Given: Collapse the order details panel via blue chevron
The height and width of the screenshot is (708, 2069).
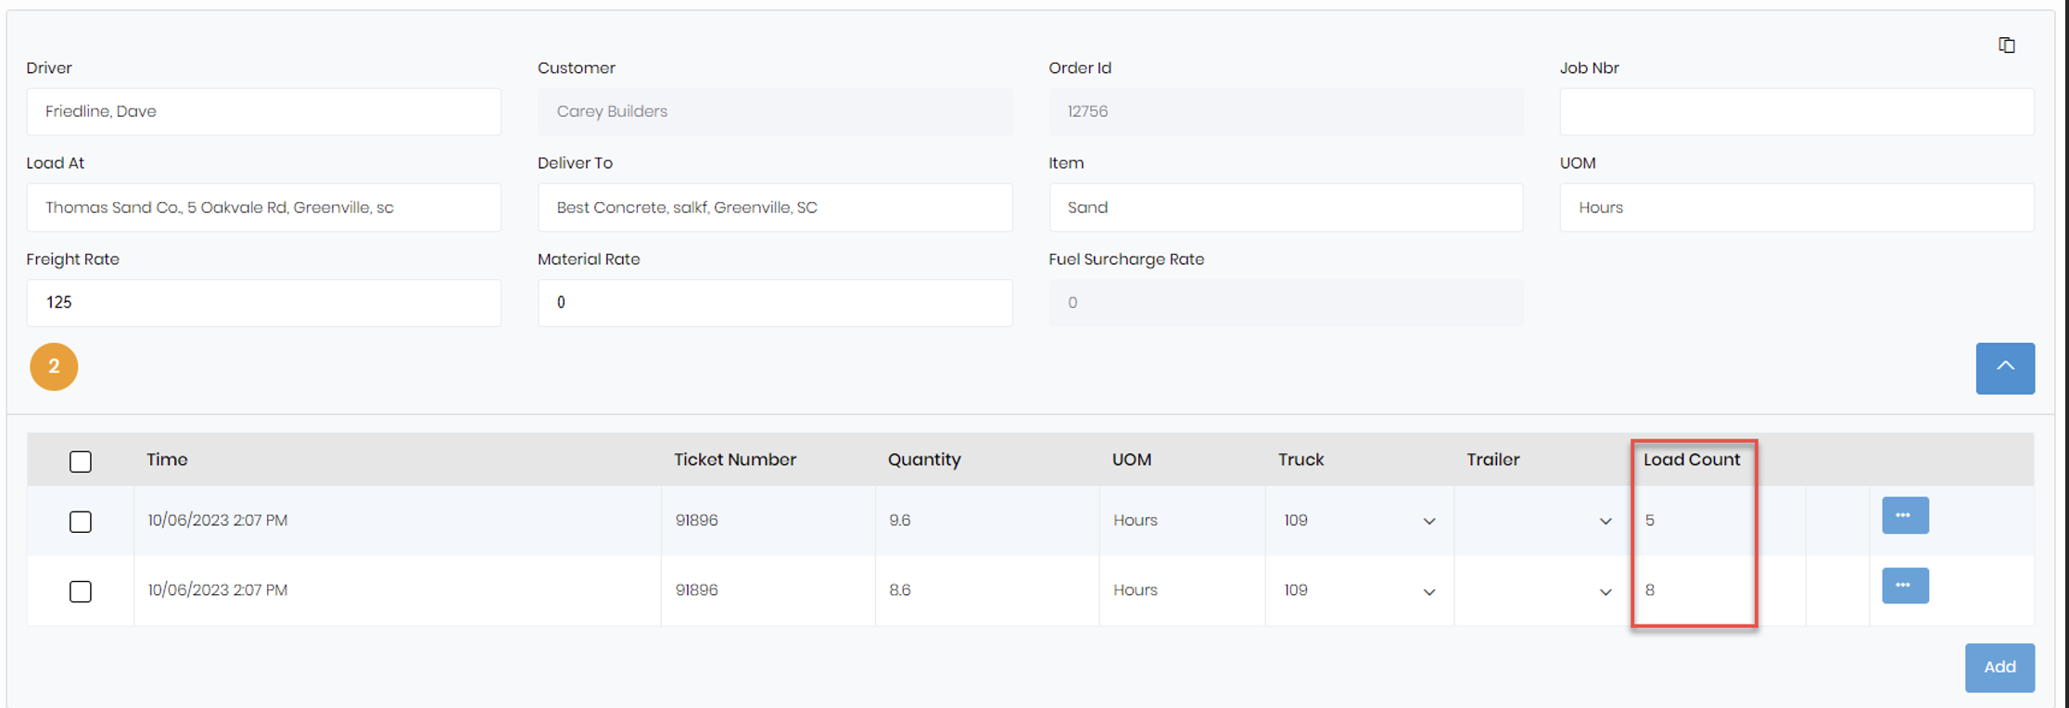Looking at the screenshot, I should click(2005, 368).
